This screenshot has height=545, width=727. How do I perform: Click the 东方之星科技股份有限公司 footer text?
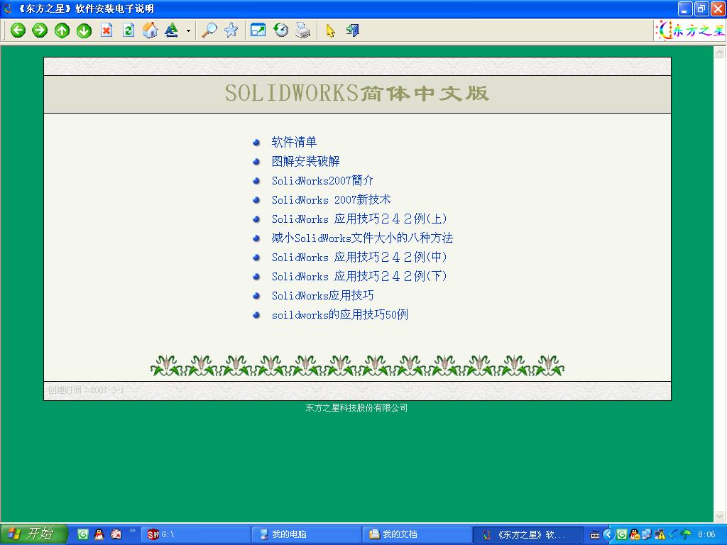tap(356, 408)
